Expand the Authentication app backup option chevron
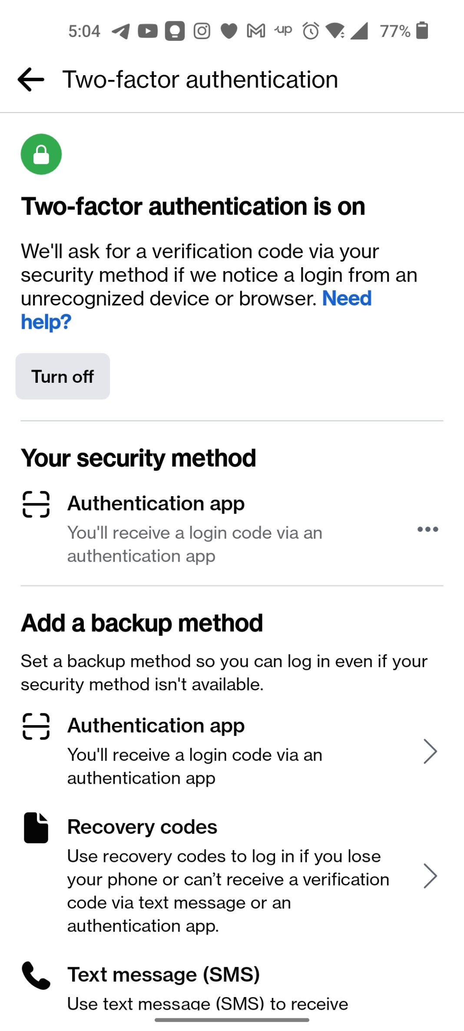 click(x=431, y=750)
